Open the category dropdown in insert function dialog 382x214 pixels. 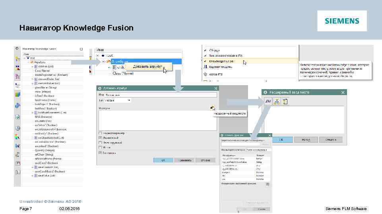click(258, 150)
